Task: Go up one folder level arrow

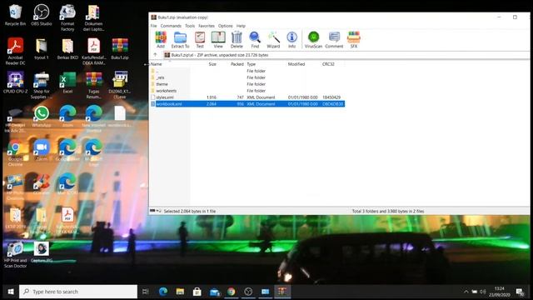Action: click(x=156, y=55)
